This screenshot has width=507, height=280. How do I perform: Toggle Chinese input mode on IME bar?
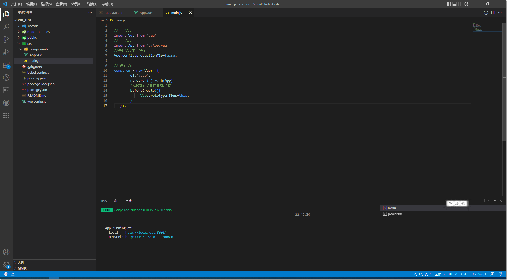click(x=451, y=203)
